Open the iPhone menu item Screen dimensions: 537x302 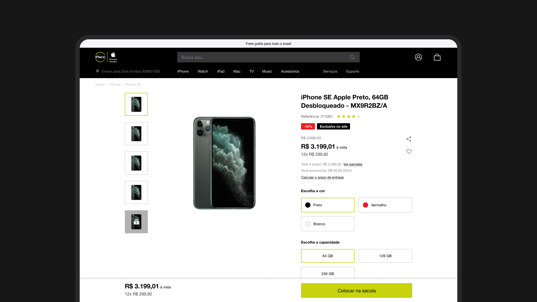point(183,71)
